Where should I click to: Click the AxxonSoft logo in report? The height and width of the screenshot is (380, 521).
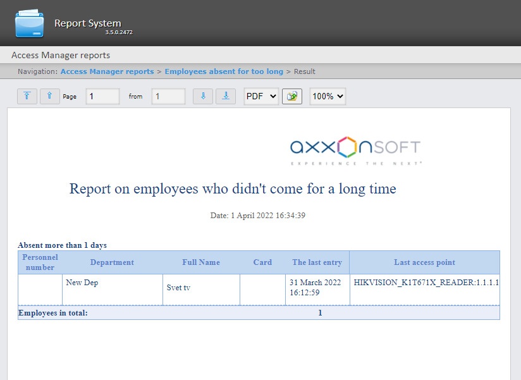355,149
